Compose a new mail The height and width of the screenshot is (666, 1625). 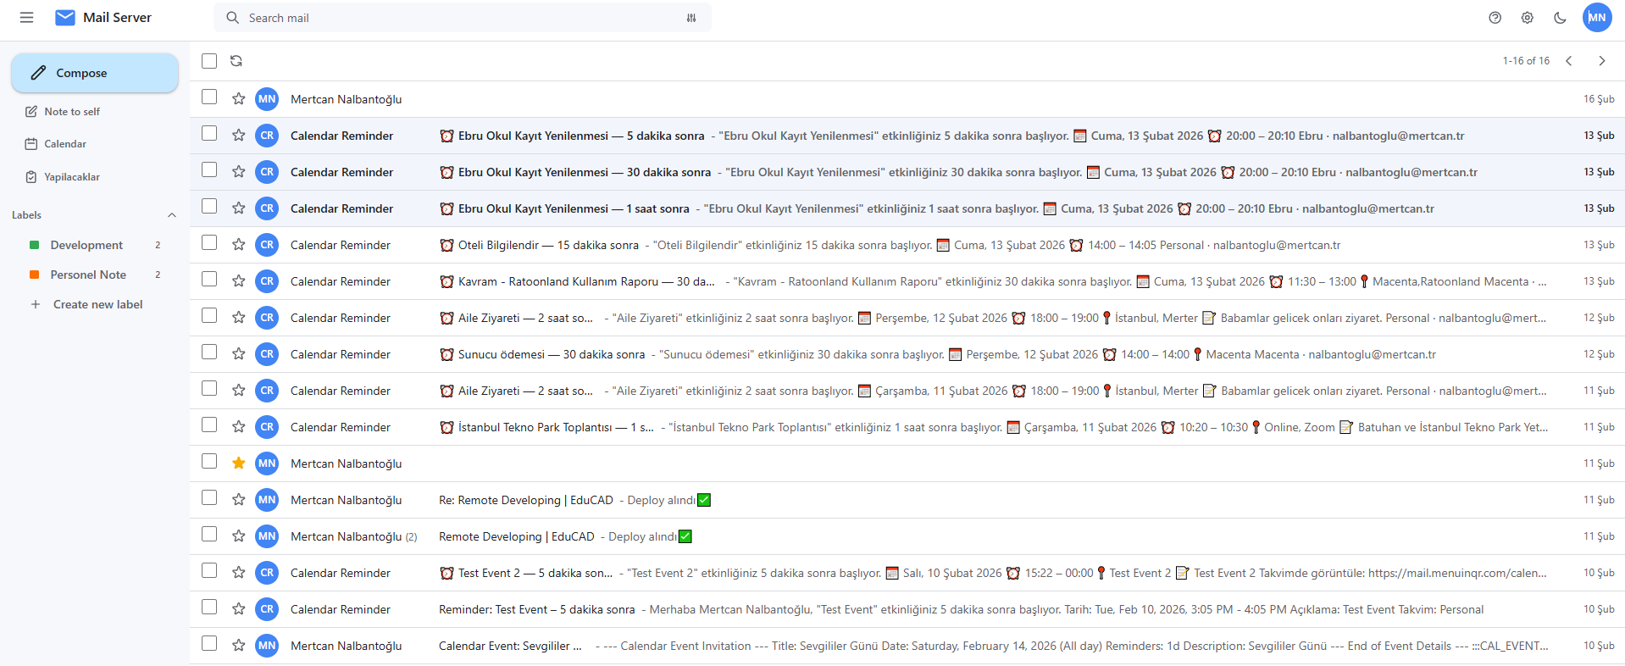click(x=95, y=73)
